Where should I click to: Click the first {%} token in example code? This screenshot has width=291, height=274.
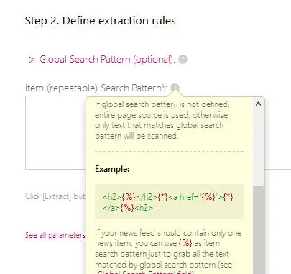click(x=129, y=197)
